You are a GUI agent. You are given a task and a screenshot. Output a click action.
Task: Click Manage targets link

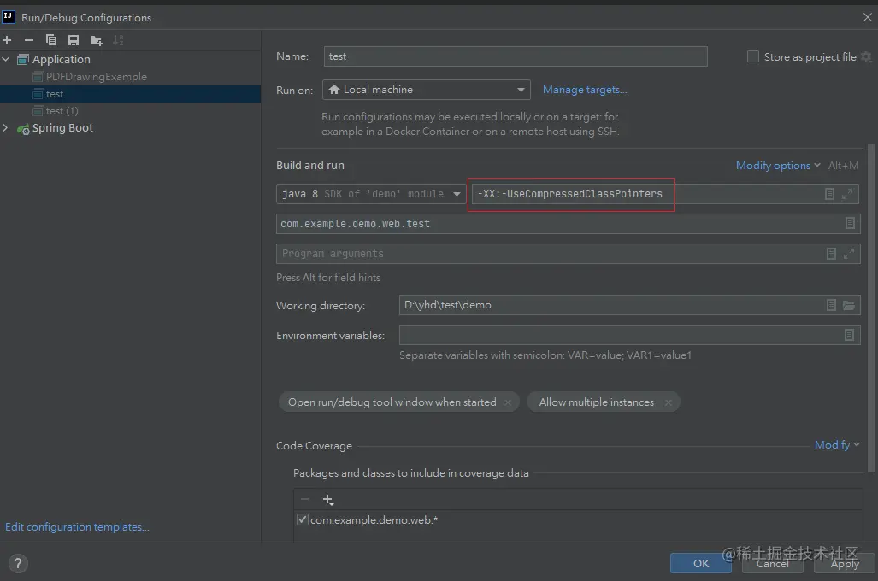coord(585,90)
